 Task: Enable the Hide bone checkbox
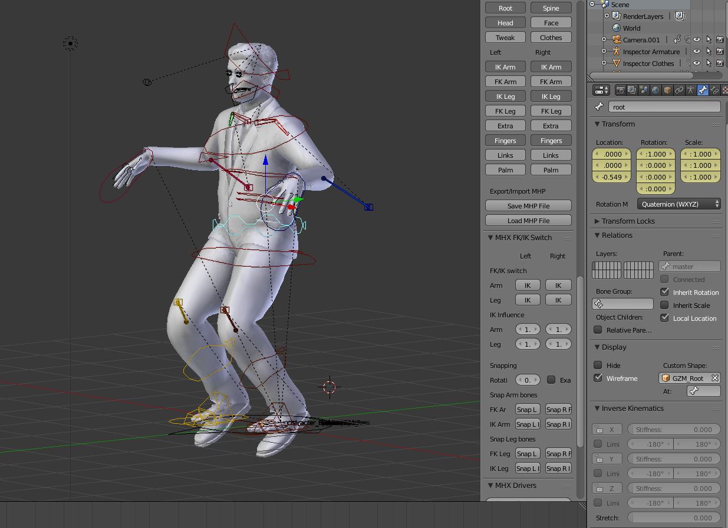coord(598,365)
